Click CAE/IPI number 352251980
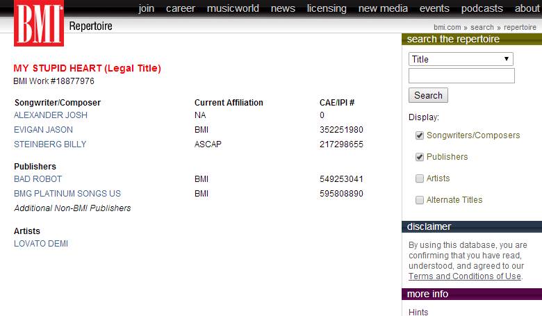542x316 pixels. [x=341, y=129]
